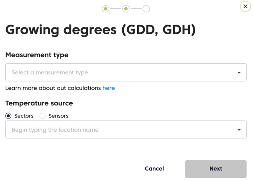Select the second green step indicator
This screenshot has height=181, width=253.
tap(126, 9)
